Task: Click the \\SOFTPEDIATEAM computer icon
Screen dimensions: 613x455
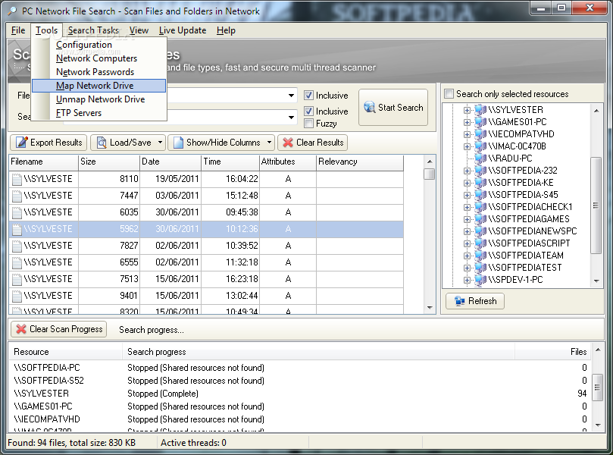Action: (x=480, y=256)
